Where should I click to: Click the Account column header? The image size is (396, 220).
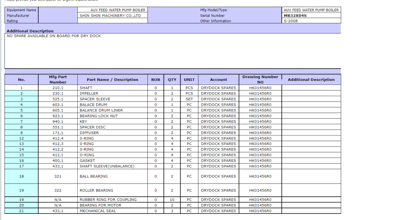pos(218,80)
